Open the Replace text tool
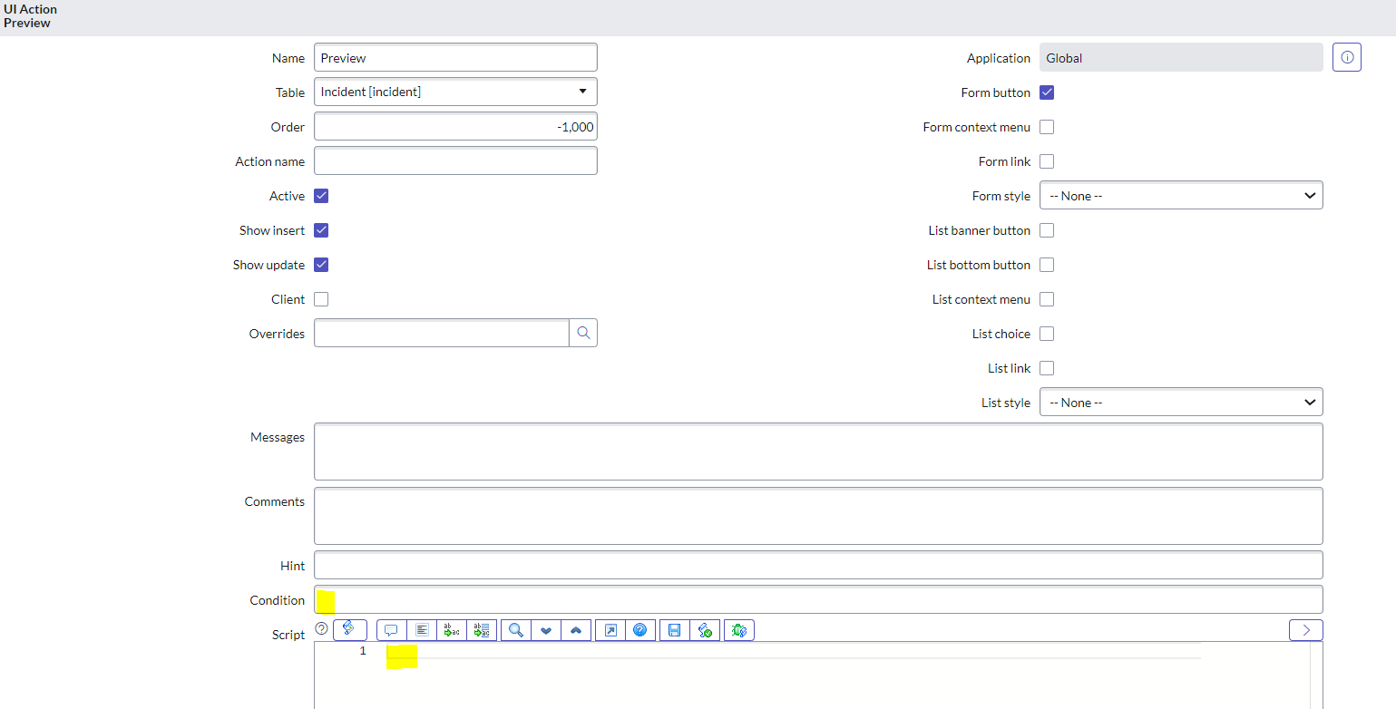This screenshot has height=709, width=1396. pyautogui.click(x=451, y=629)
